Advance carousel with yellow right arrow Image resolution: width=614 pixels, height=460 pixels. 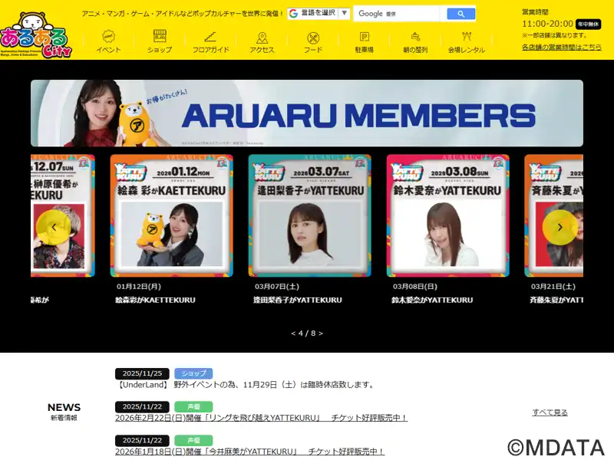pyautogui.click(x=560, y=227)
